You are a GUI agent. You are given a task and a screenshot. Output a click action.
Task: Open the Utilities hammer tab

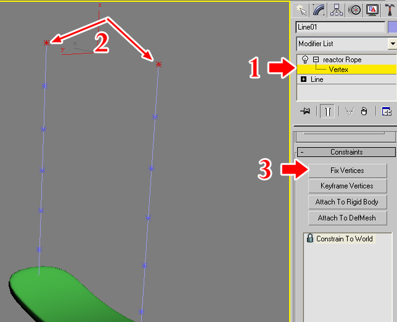(390, 10)
